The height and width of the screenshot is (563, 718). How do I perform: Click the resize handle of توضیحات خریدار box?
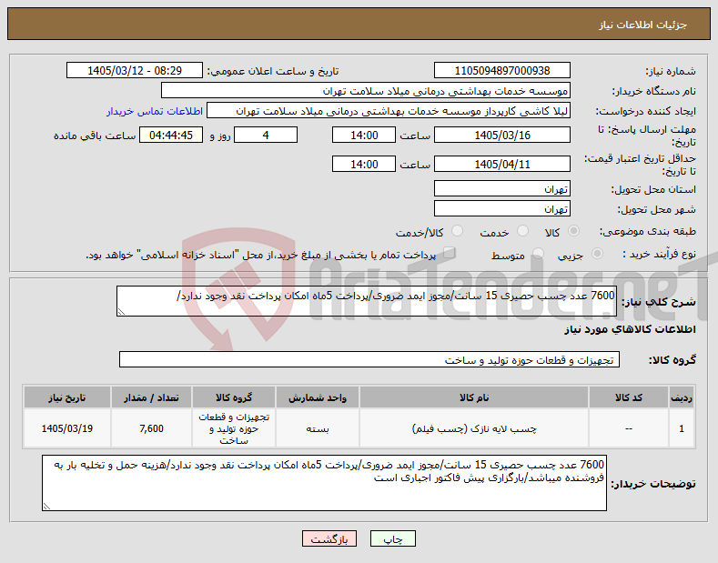(x=46, y=506)
